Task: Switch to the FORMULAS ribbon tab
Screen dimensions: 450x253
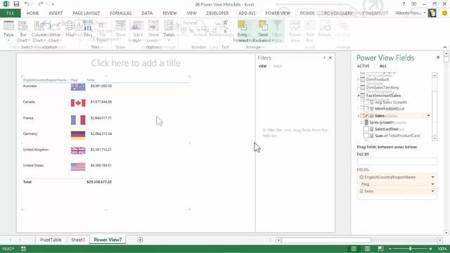Action: point(120,13)
